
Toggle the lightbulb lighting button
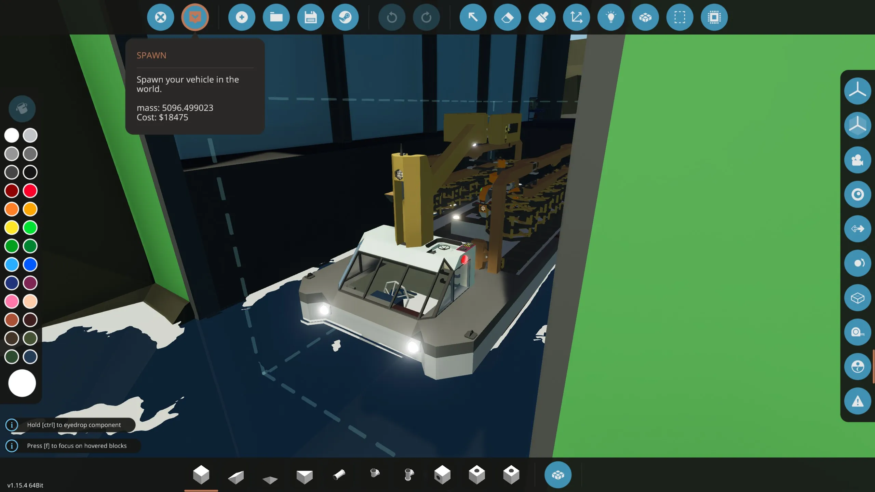pyautogui.click(x=611, y=17)
